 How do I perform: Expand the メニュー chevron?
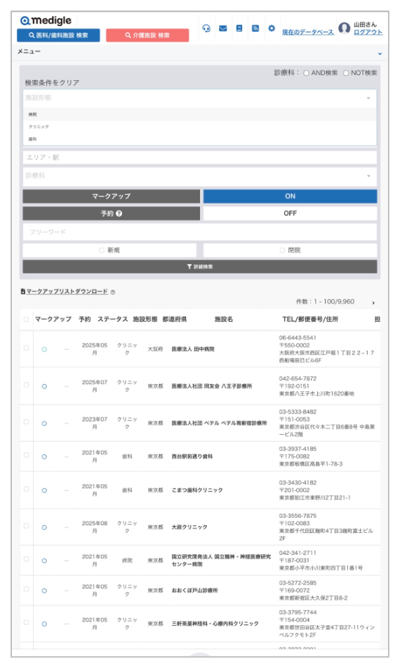click(x=380, y=53)
